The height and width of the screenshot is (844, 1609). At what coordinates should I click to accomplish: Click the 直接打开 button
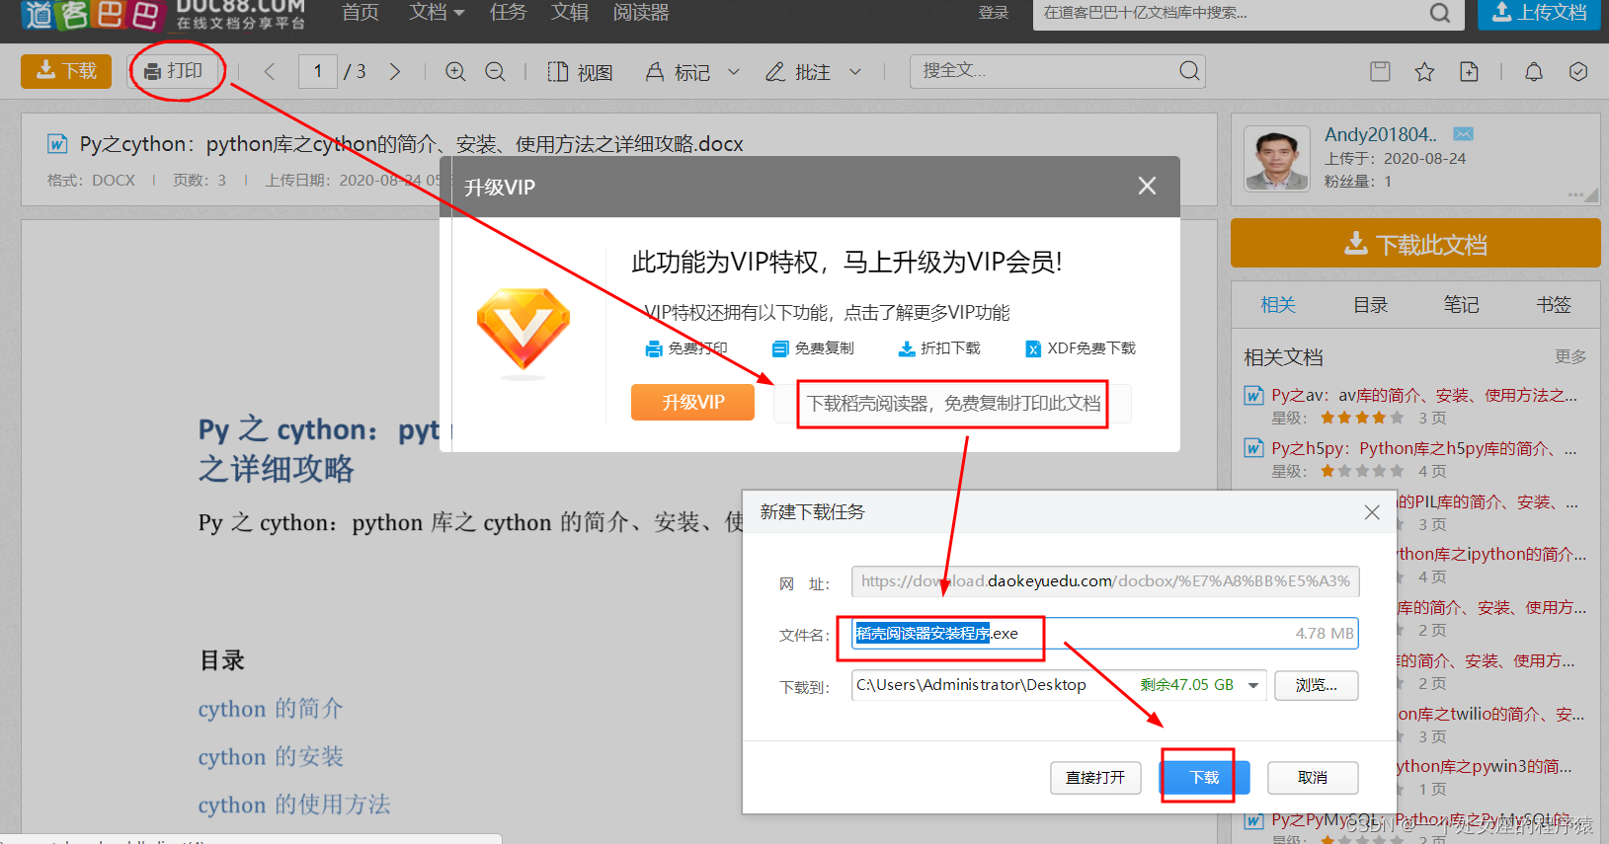[1095, 778]
